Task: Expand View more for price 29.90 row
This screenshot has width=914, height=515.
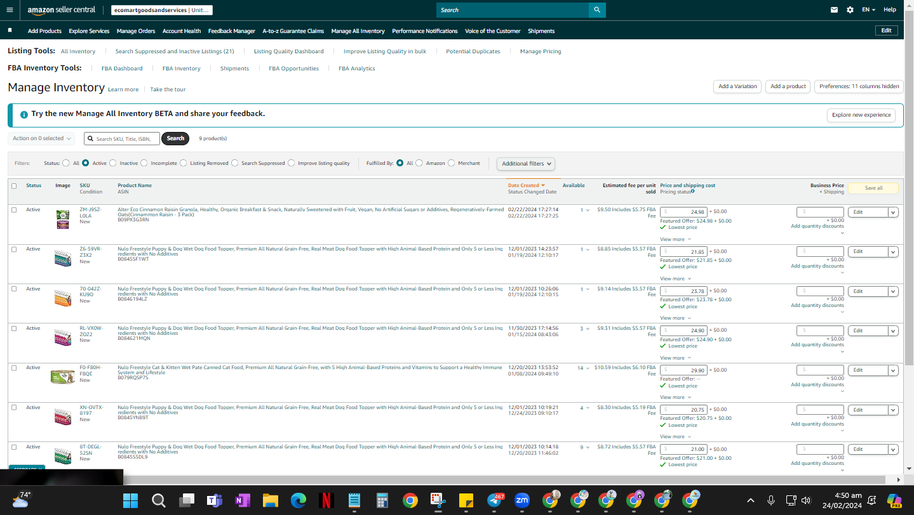Action: point(675,397)
